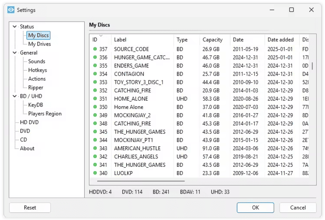Click ID 348 CATCHING_FIRE row
This screenshot has width=325, height=220.
(199, 124)
